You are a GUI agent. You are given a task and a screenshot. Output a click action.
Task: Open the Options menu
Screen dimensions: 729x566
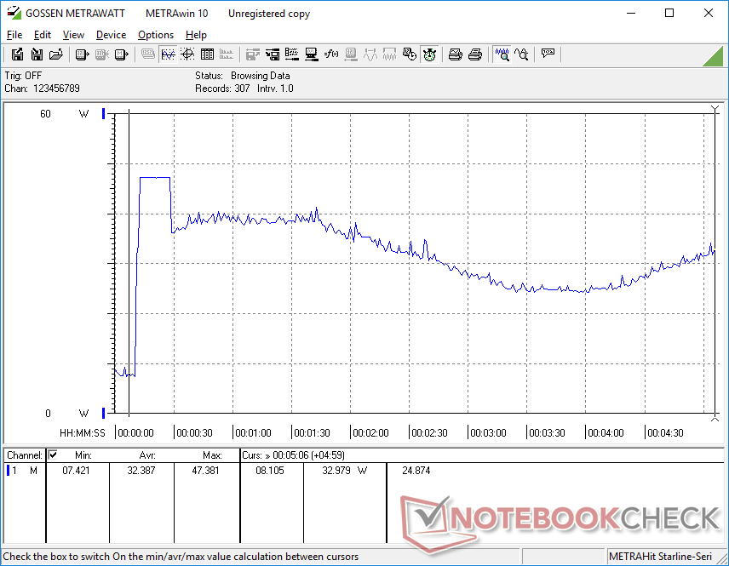click(156, 35)
